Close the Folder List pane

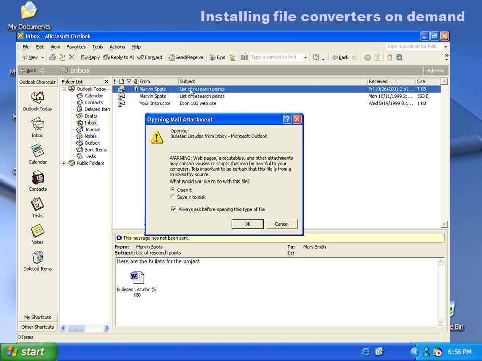tap(106, 82)
